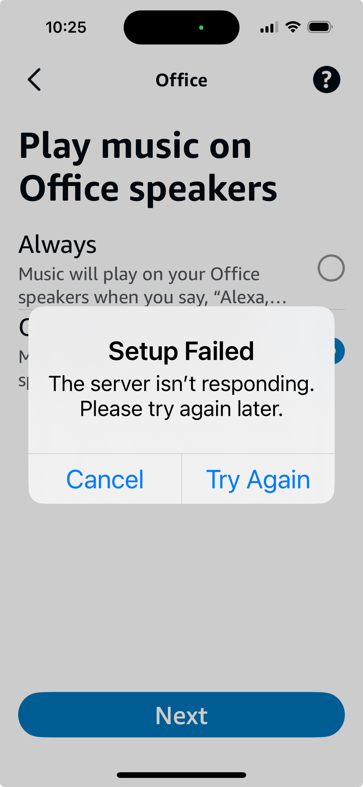This screenshot has height=787, width=363.
Task: Open the help question mark icon
Action: coord(326,79)
